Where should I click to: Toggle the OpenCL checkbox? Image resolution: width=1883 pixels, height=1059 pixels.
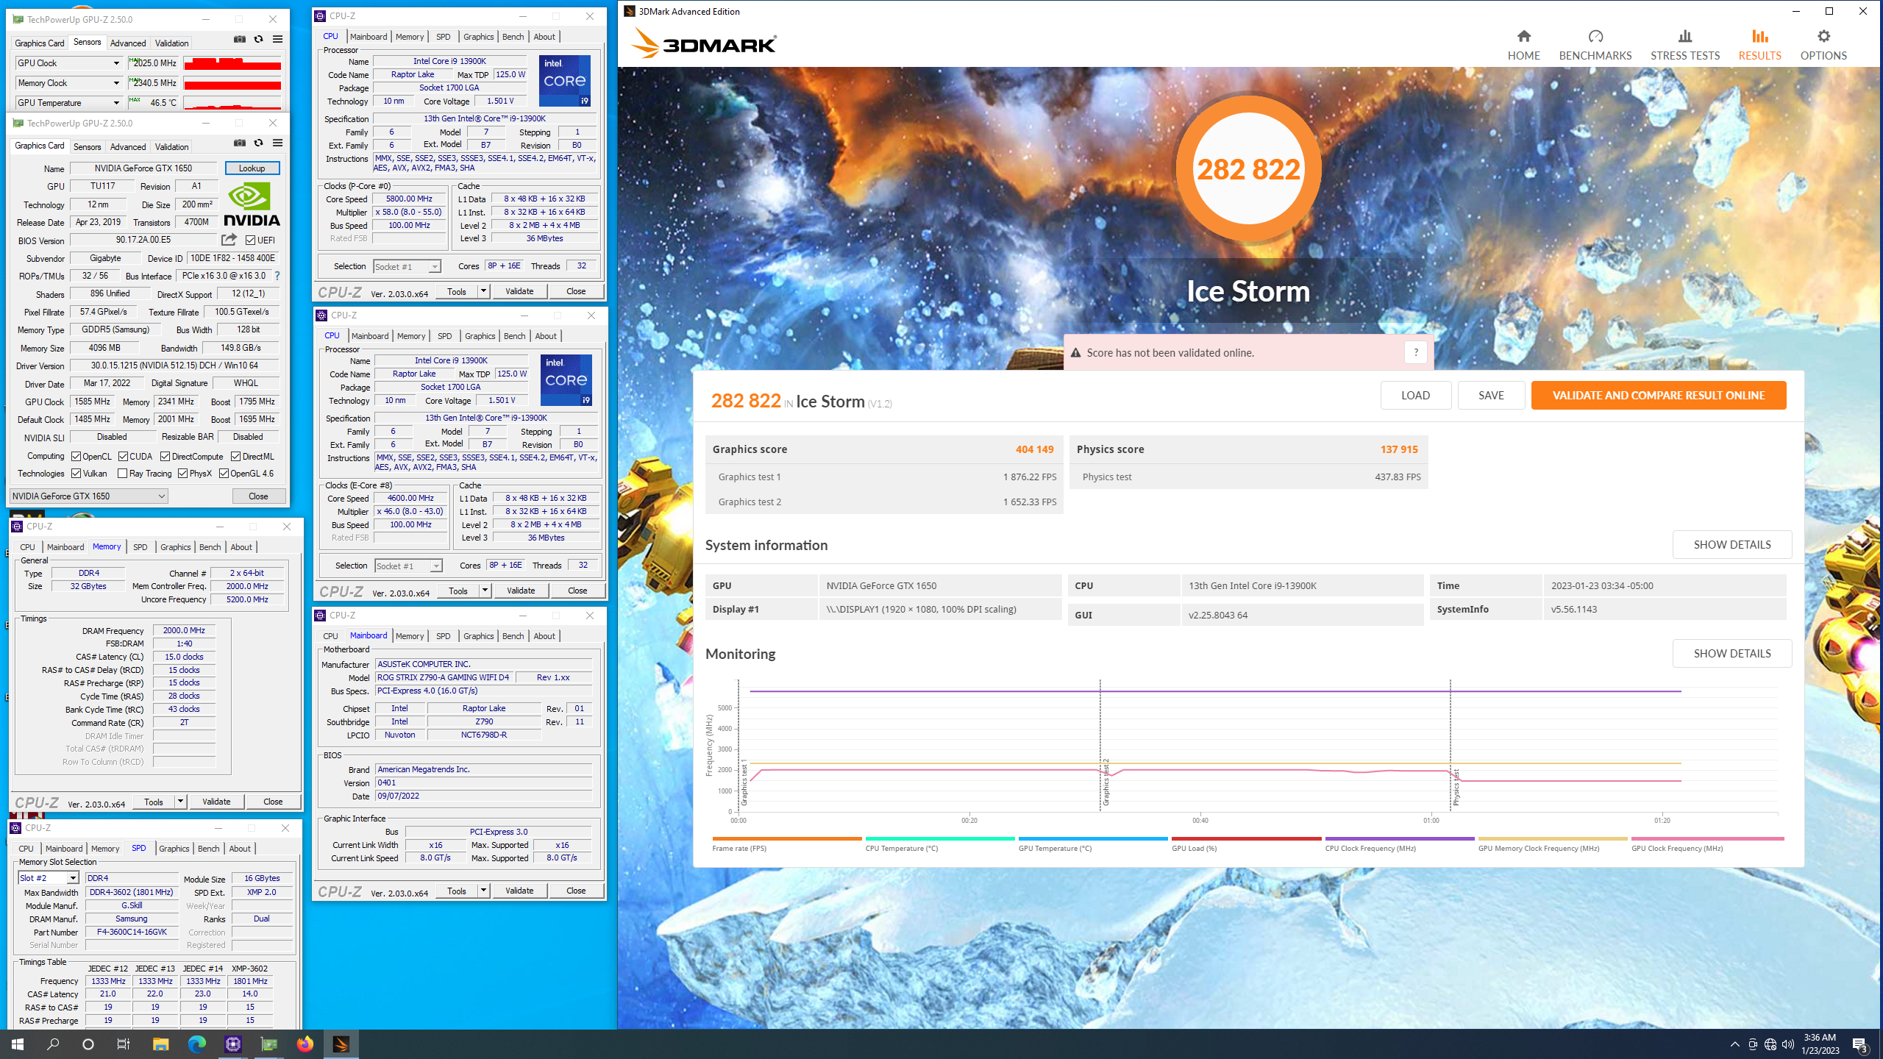[x=76, y=457]
